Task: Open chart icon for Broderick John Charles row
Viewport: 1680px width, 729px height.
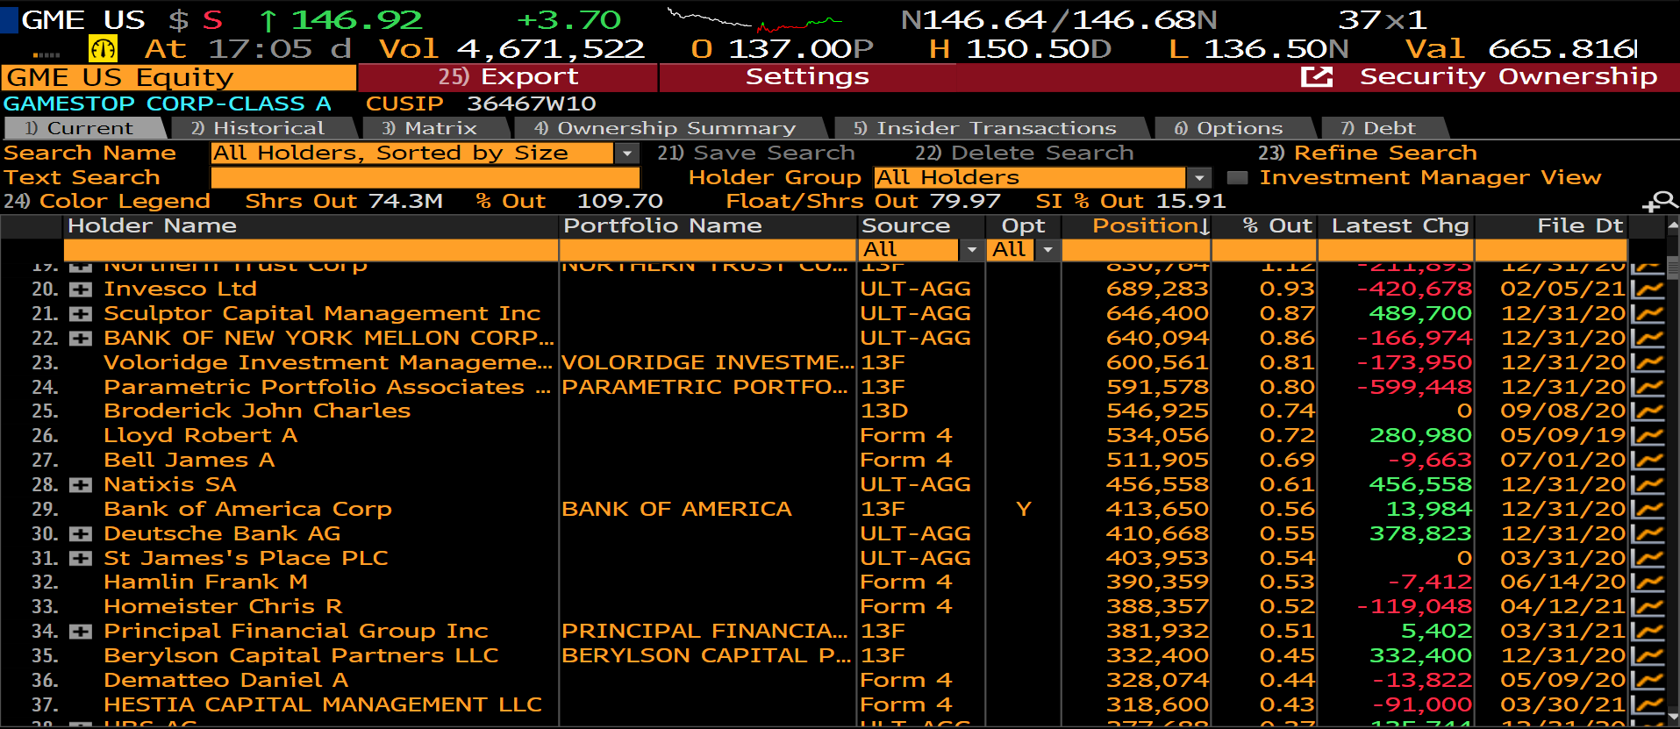Action: pyautogui.click(x=1647, y=411)
